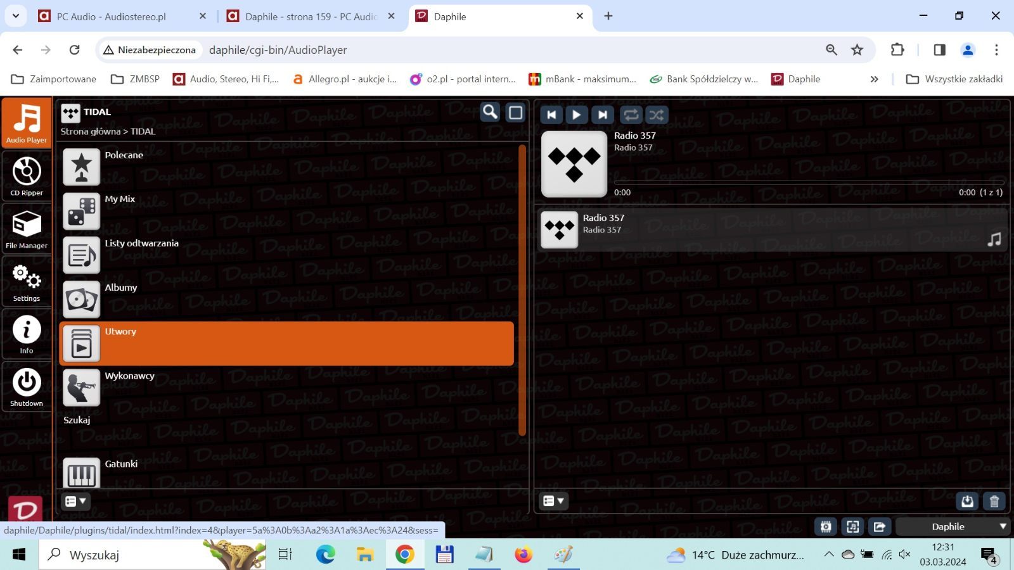
Task: Open Listy odtwarzania playlists
Action: click(286, 255)
